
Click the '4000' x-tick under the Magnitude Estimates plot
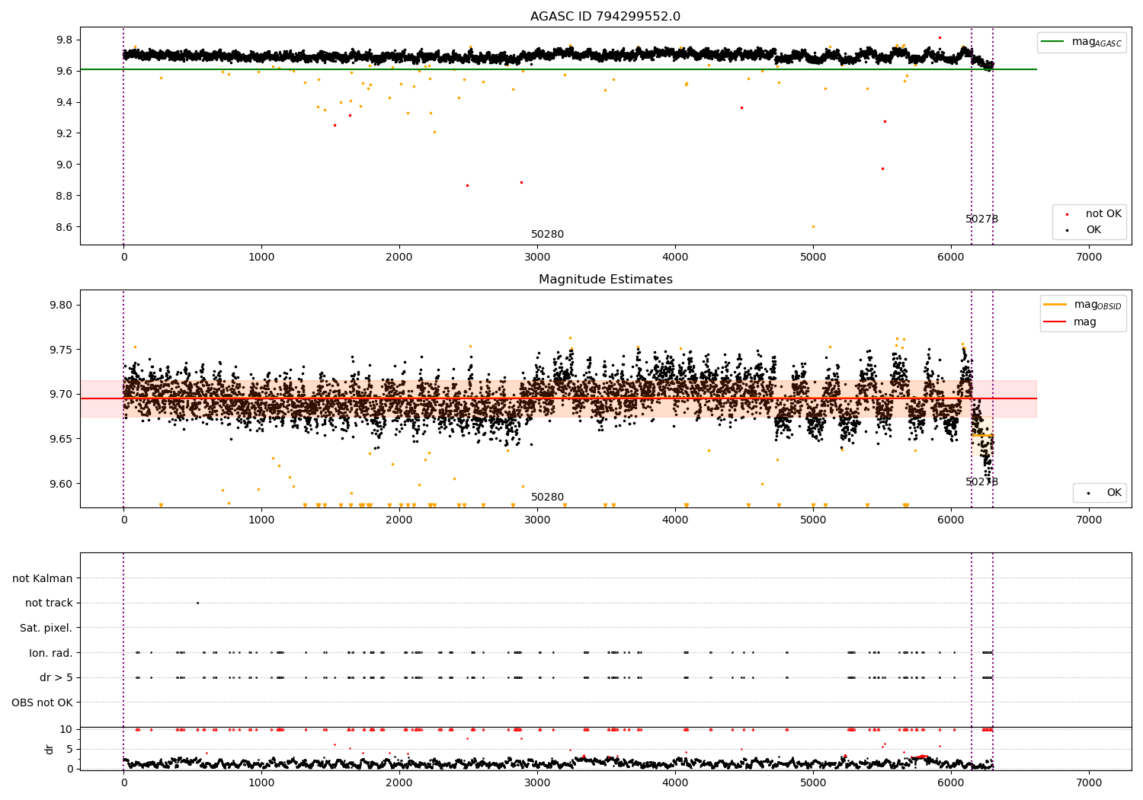pyautogui.click(x=675, y=520)
